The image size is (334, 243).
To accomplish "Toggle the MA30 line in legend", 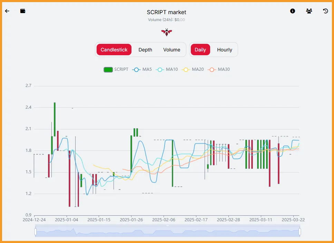I will (x=219, y=69).
